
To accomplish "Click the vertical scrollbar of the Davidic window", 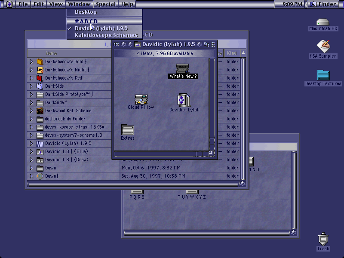I will (x=212, y=104).
